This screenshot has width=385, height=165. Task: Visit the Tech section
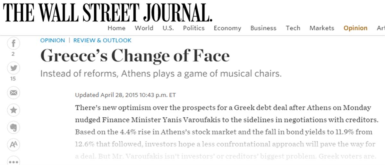(293, 28)
